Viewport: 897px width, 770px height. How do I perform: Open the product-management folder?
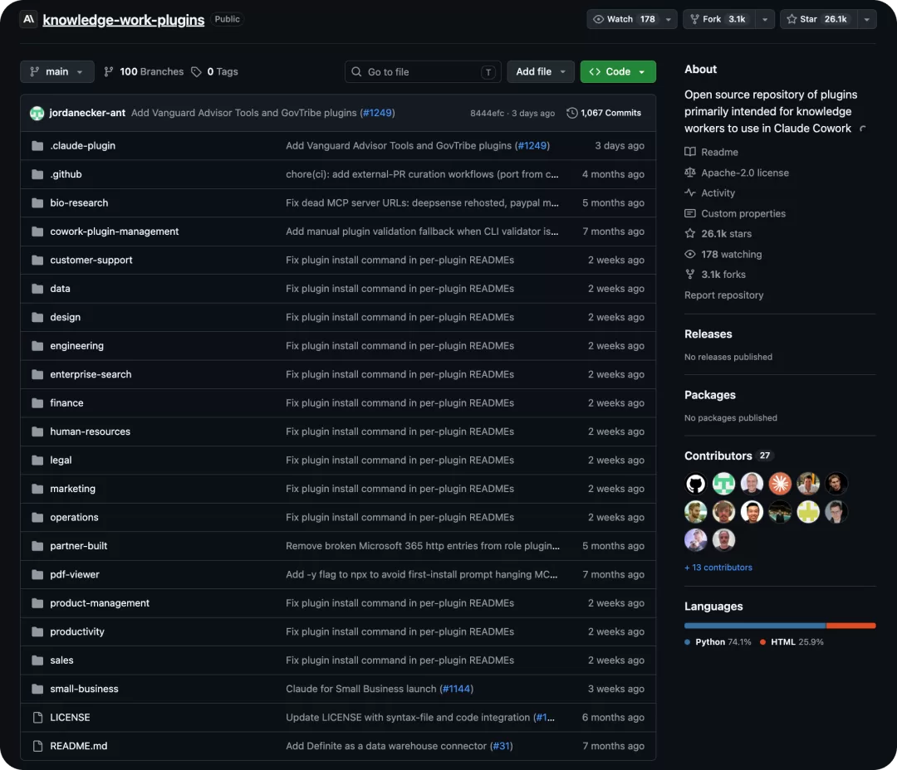pyautogui.click(x=100, y=603)
